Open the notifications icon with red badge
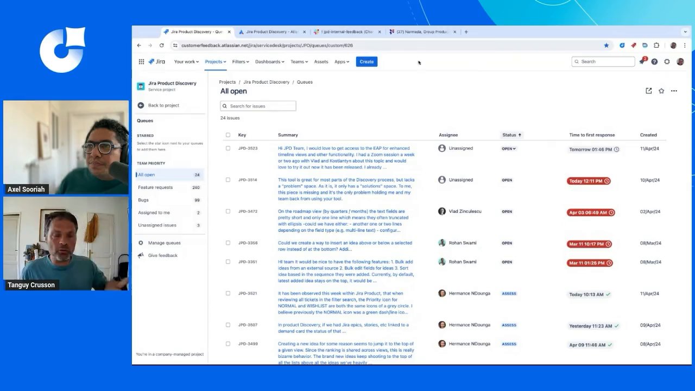Screen dimensions: 695x391 (642, 61)
